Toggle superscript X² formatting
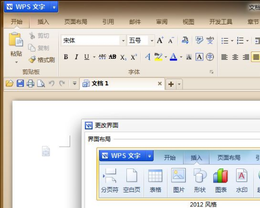The width and height of the screenshot is (260, 208). pos(134,57)
